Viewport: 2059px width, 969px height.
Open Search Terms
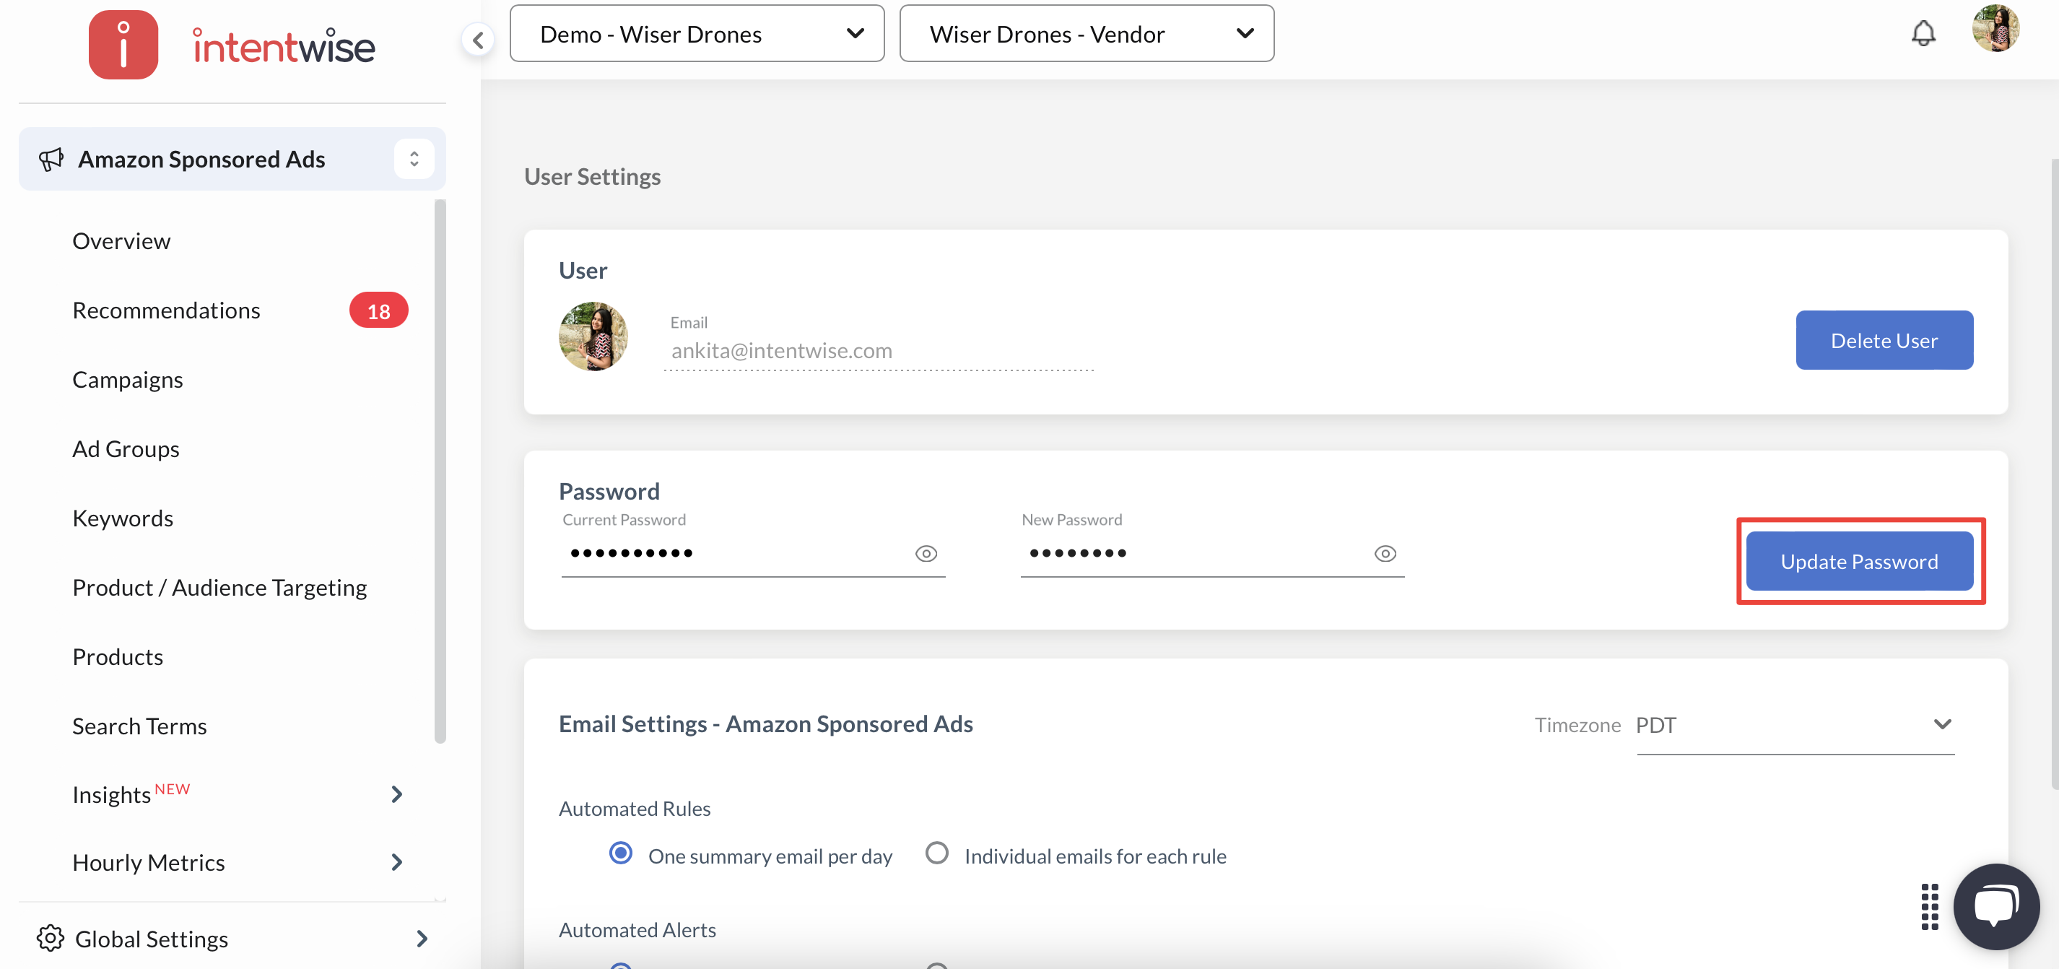click(139, 726)
